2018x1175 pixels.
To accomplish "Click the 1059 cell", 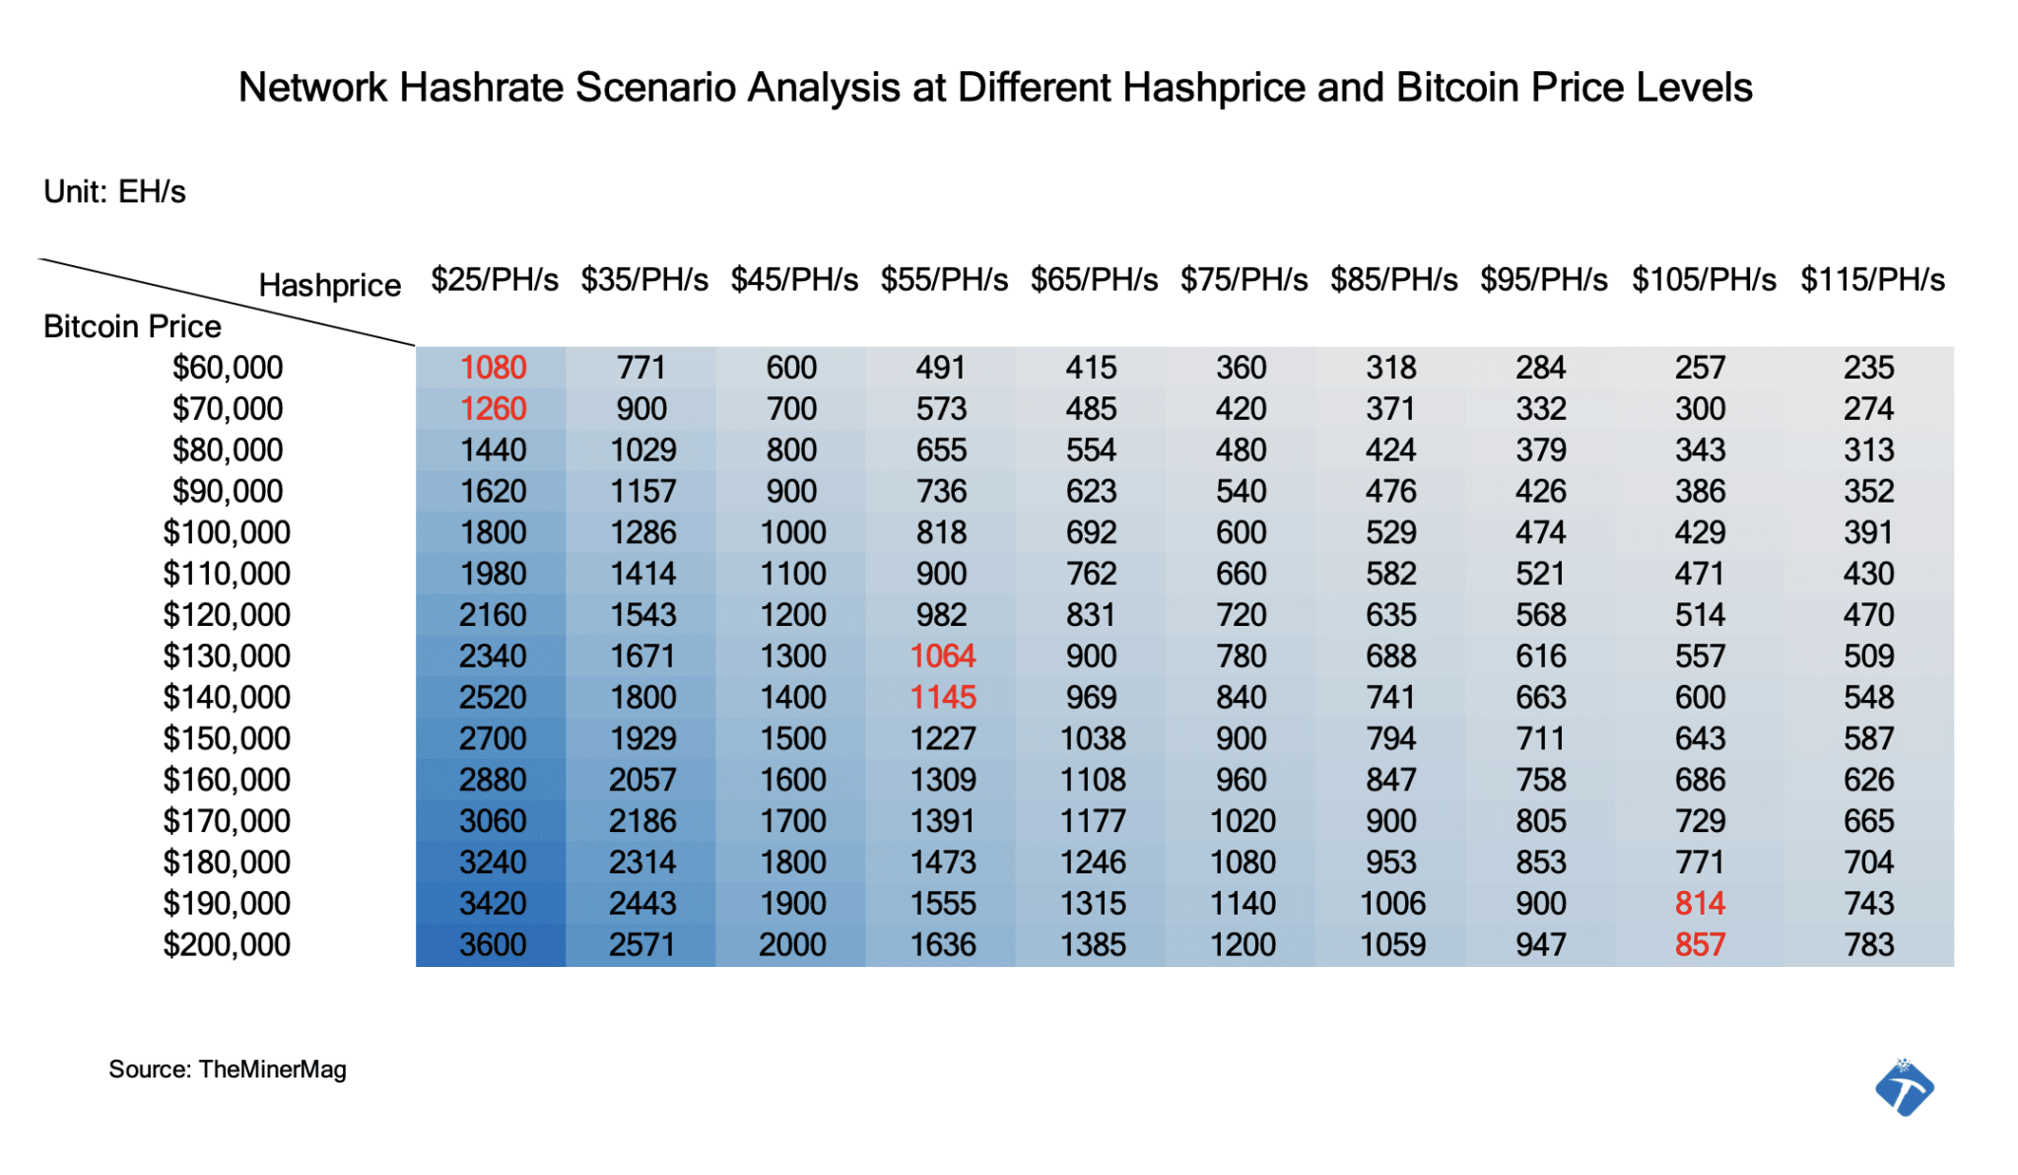I will [x=1392, y=944].
